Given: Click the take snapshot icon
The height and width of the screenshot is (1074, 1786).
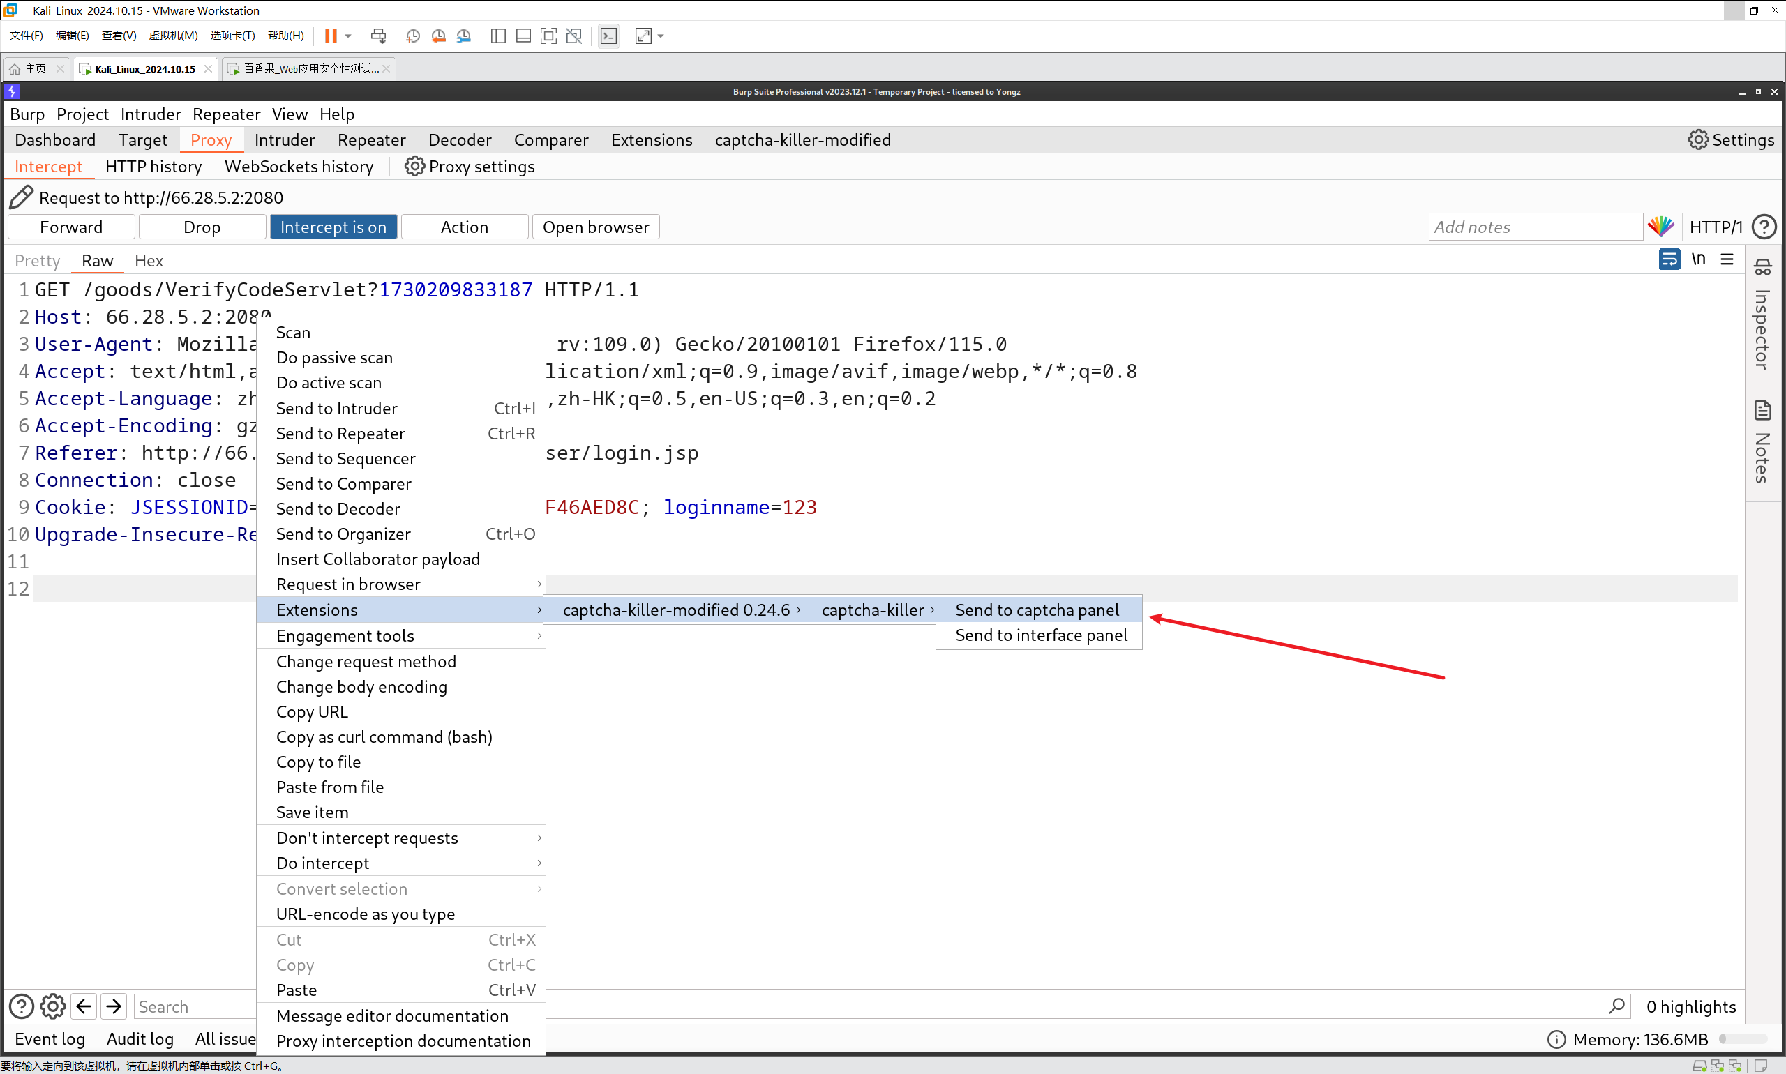Looking at the screenshot, I should (x=412, y=36).
